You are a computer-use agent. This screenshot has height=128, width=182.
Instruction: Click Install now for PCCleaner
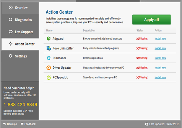click(x=160, y=58)
